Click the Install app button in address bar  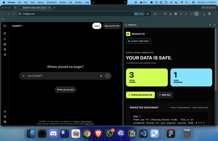(x=139, y=14)
